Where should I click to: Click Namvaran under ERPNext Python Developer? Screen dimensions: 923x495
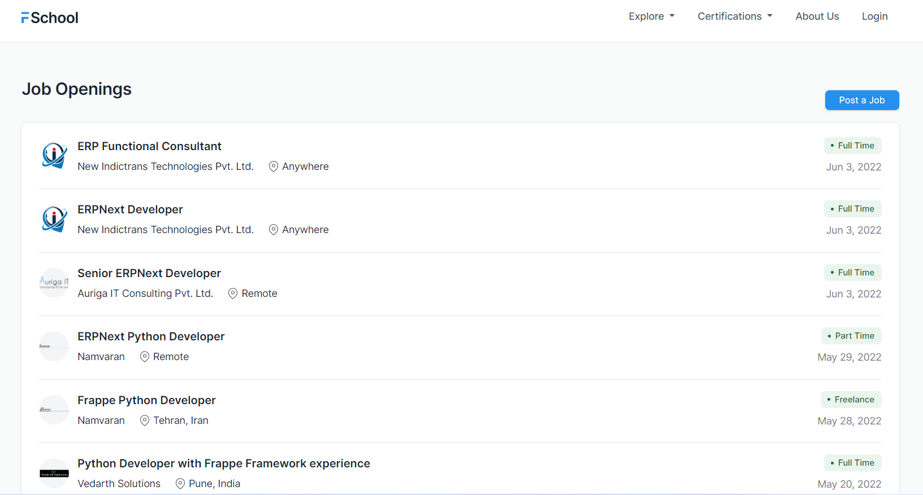click(101, 357)
